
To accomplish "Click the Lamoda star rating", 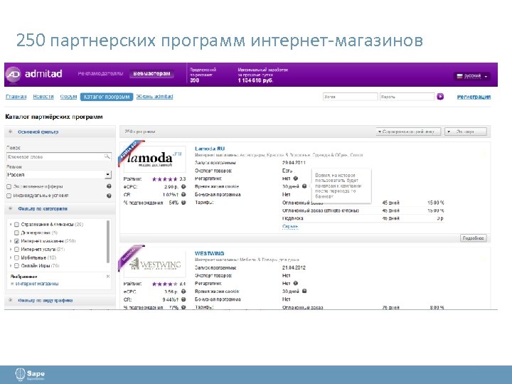I will [165, 179].
